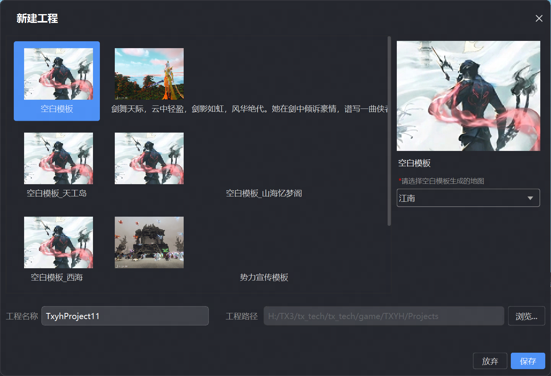Choose the 空白模板_山海忆梦阁 template thumbnail
This screenshot has width=551, height=376.
tap(149, 158)
